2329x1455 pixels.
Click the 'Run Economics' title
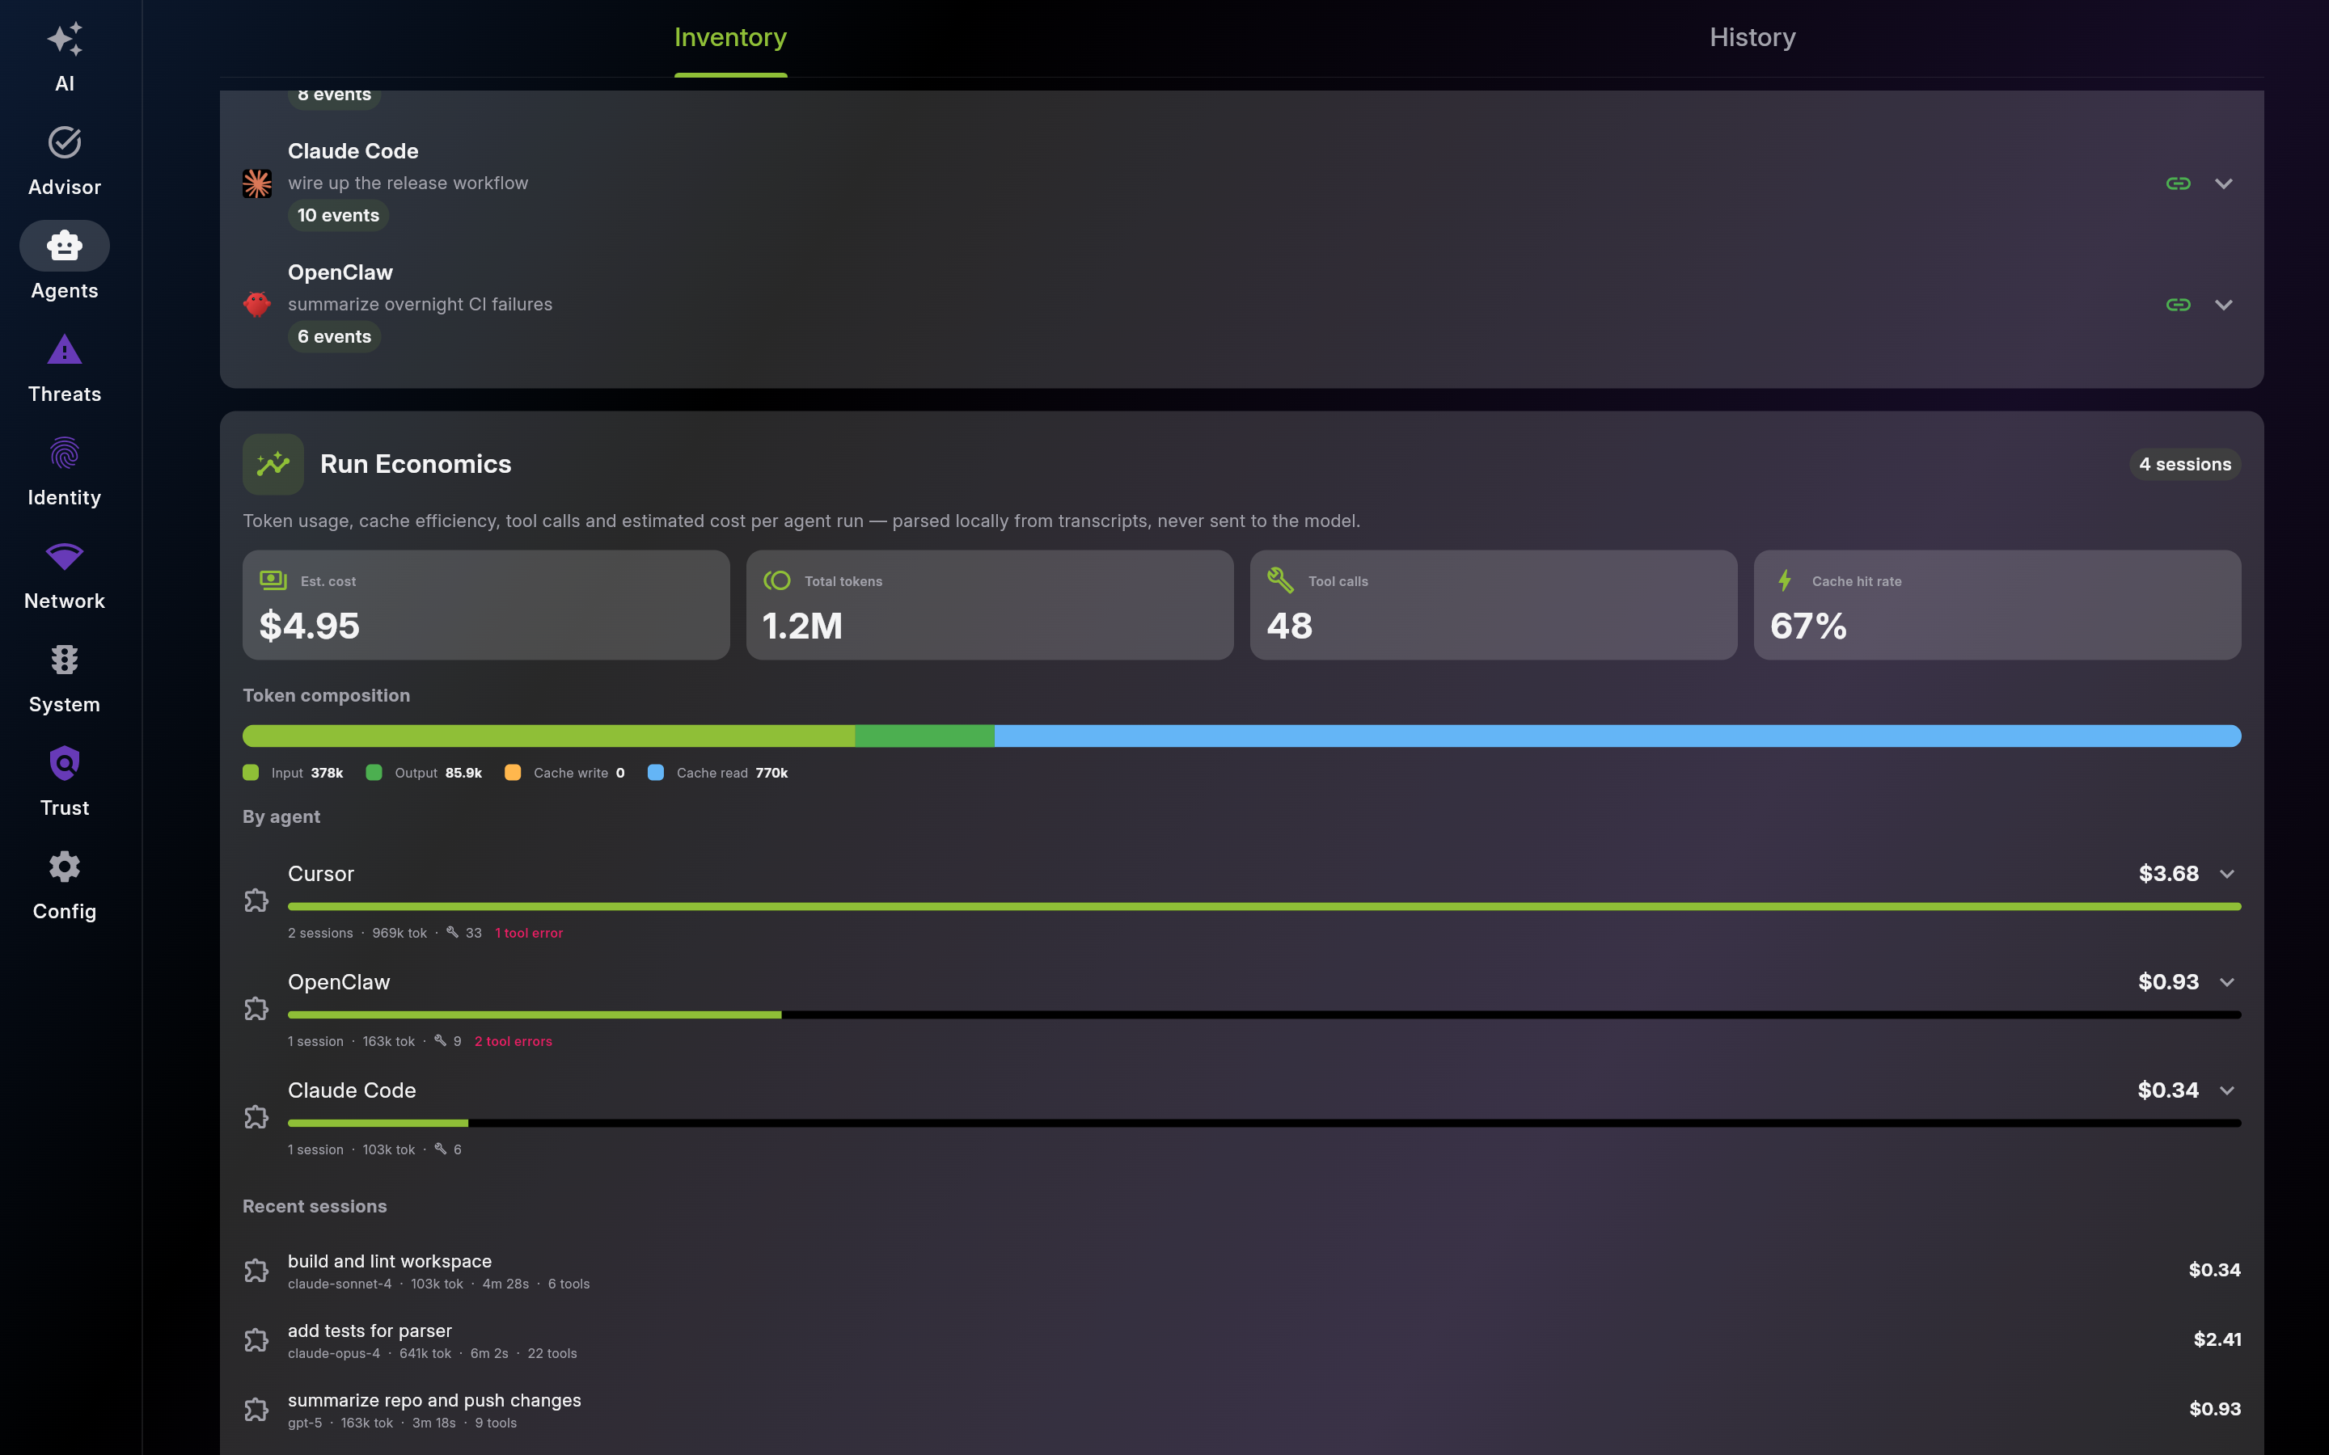point(416,464)
